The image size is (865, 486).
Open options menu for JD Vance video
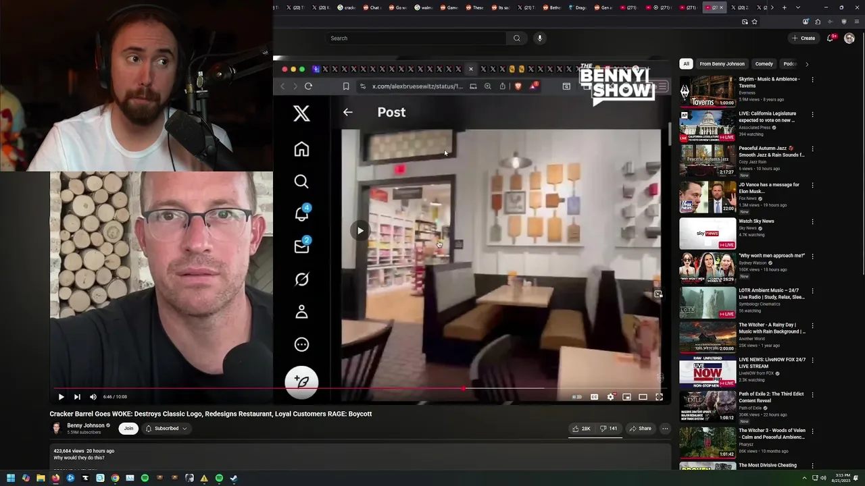(812, 186)
